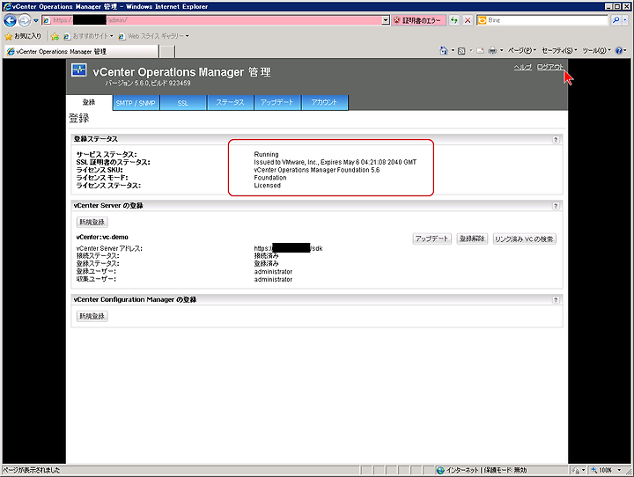Click the Read Mail icon
This screenshot has width=634, height=477.
(x=480, y=50)
